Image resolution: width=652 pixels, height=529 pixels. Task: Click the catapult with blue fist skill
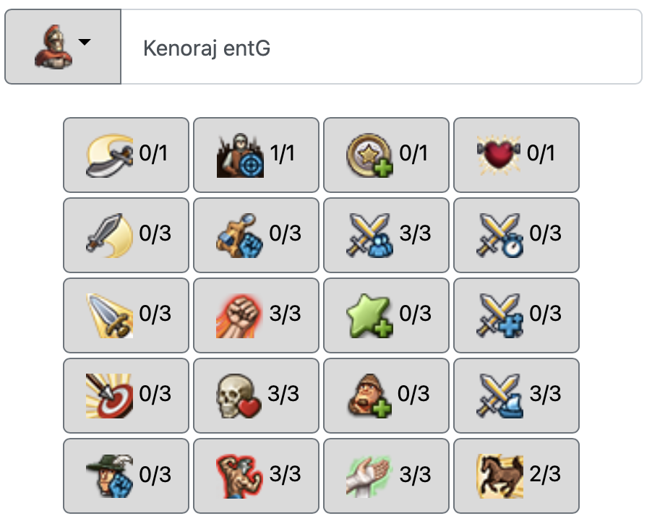(x=256, y=235)
